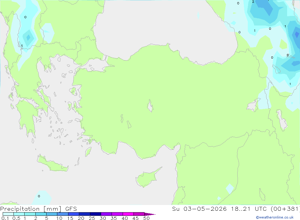Click the 40–45 mm magenta legend swatch
Viewport: 300px width, 220px height.
coord(128,214)
